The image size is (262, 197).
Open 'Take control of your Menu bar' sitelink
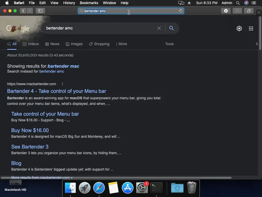pyautogui.click(x=45, y=114)
